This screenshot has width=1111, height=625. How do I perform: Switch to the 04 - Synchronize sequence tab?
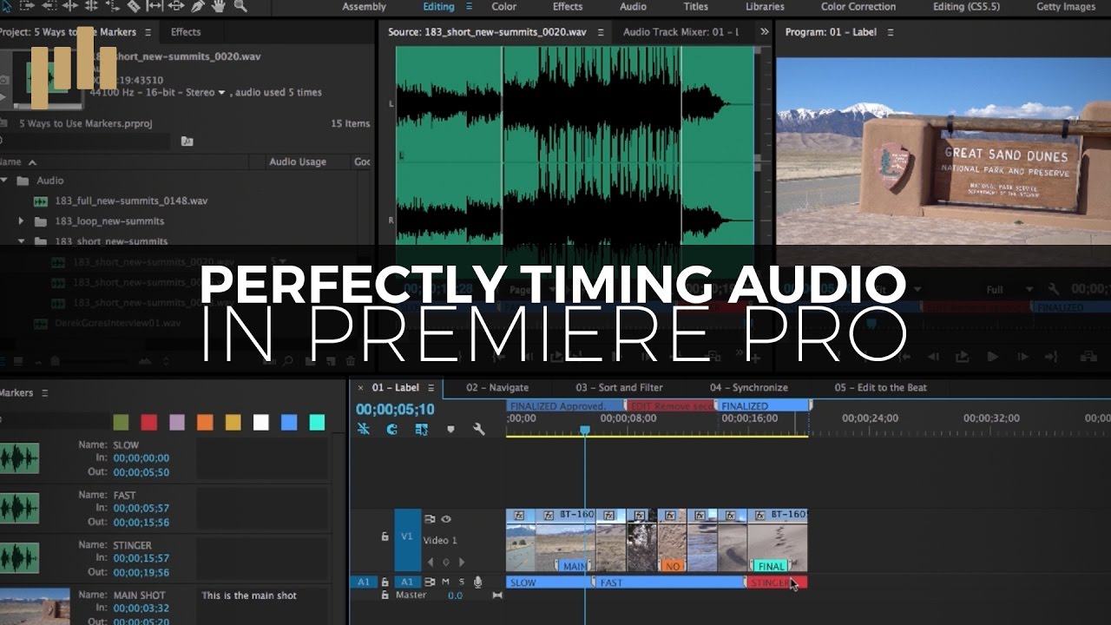[x=749, y=388]
